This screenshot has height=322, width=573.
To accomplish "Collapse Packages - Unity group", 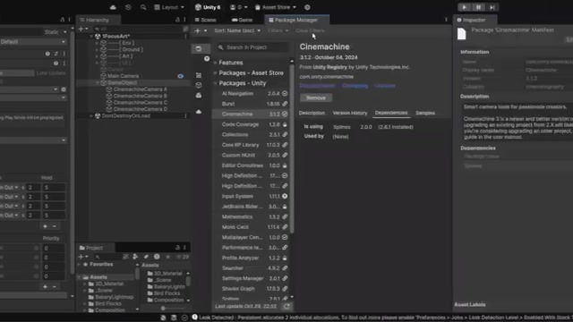I will tap(215, 83).
